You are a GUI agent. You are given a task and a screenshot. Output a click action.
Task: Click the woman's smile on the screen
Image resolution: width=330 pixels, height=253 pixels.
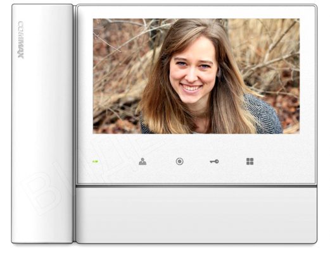tap(191, 88)
